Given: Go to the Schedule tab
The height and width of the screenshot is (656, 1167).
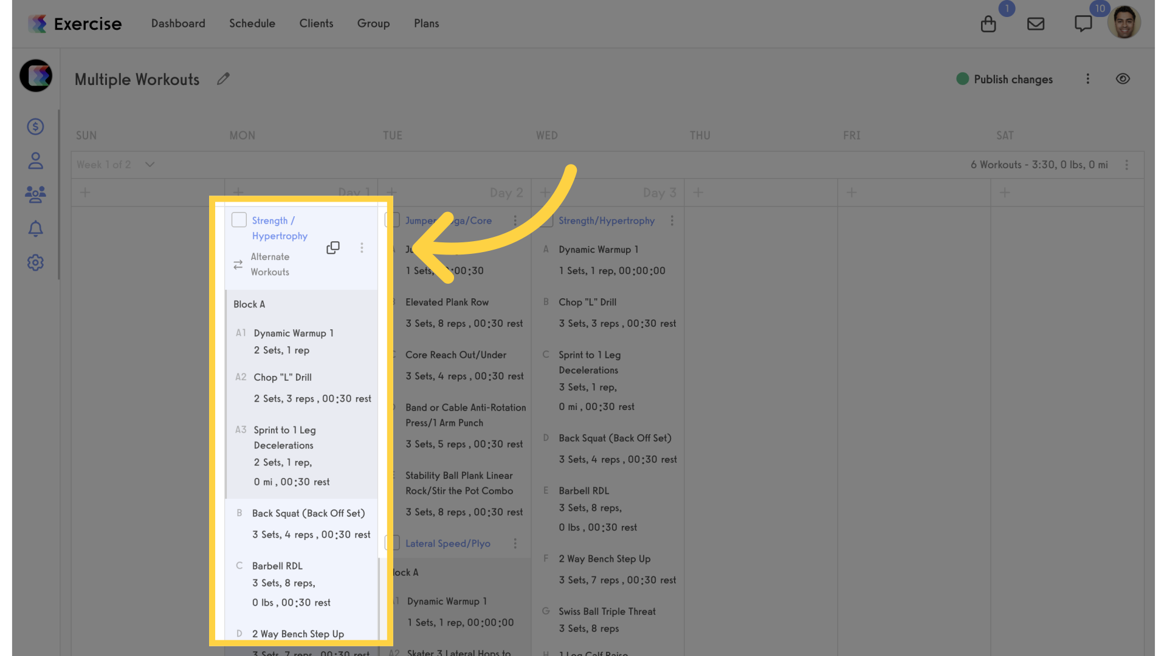Looking at the screenshot, I should point(252,23).
